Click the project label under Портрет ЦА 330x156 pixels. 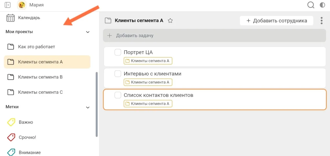(x=148, y=61)
